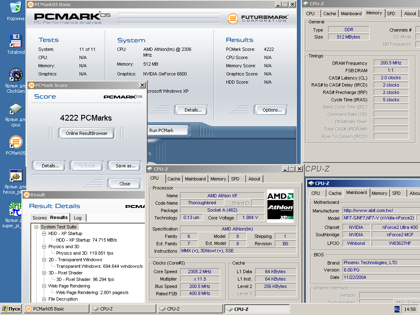Click the abit.com.tw manufacturer link field

coord(381,210)
